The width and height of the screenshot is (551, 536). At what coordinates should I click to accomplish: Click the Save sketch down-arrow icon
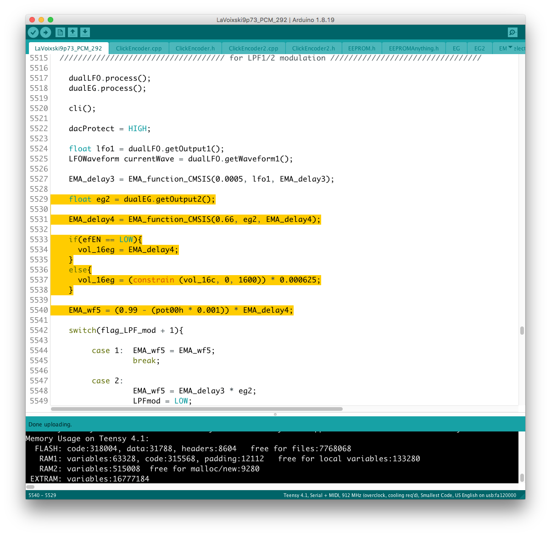coord(85,32)
